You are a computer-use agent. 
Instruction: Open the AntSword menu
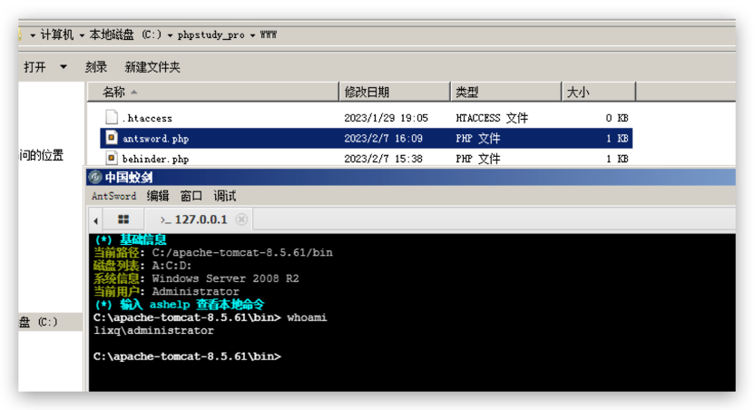click(x=113, y=196)
